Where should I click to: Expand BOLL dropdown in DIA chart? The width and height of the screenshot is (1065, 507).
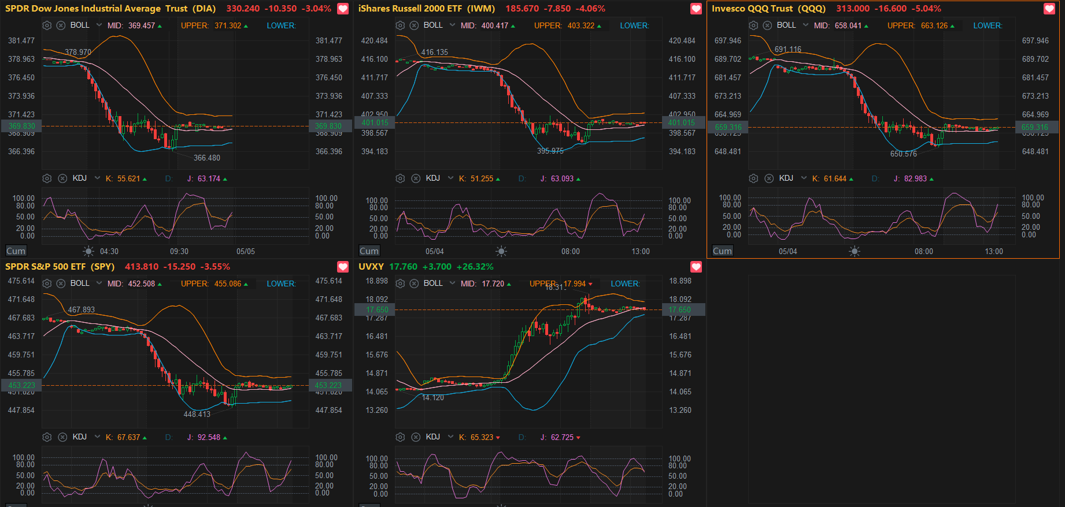pos(99,25)
